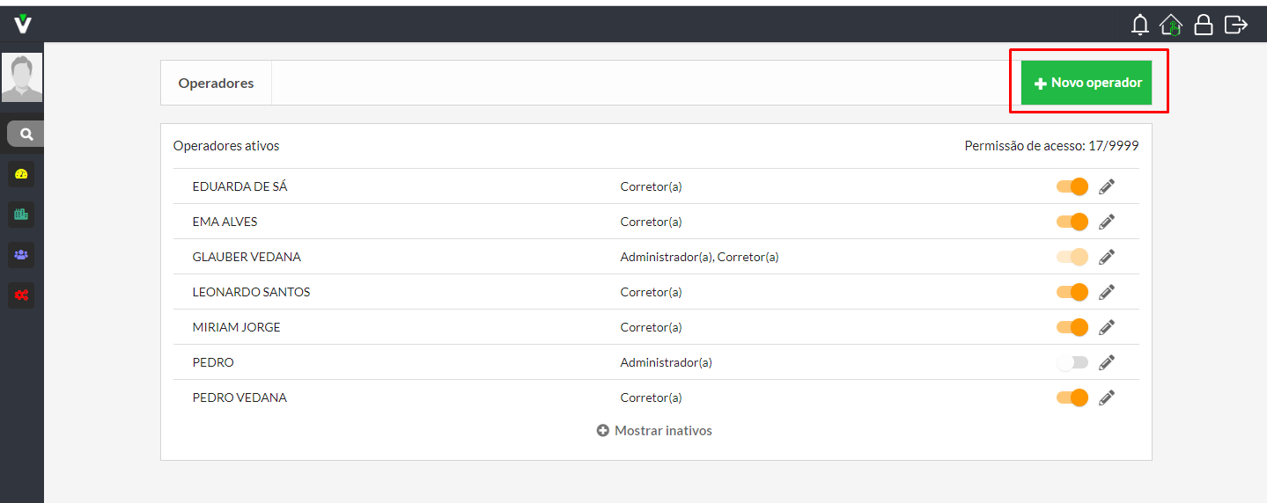Toggle access switch for PEDRO VEDANA
The image size is (1267, 503).
tap(1072, 397)
